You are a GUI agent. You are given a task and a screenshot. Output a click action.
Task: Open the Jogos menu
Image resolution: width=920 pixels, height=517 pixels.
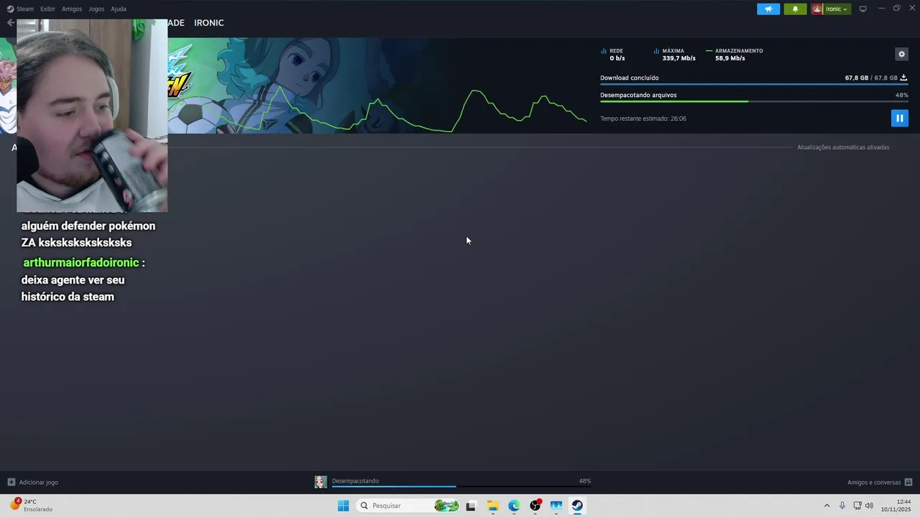coord(96,9)
